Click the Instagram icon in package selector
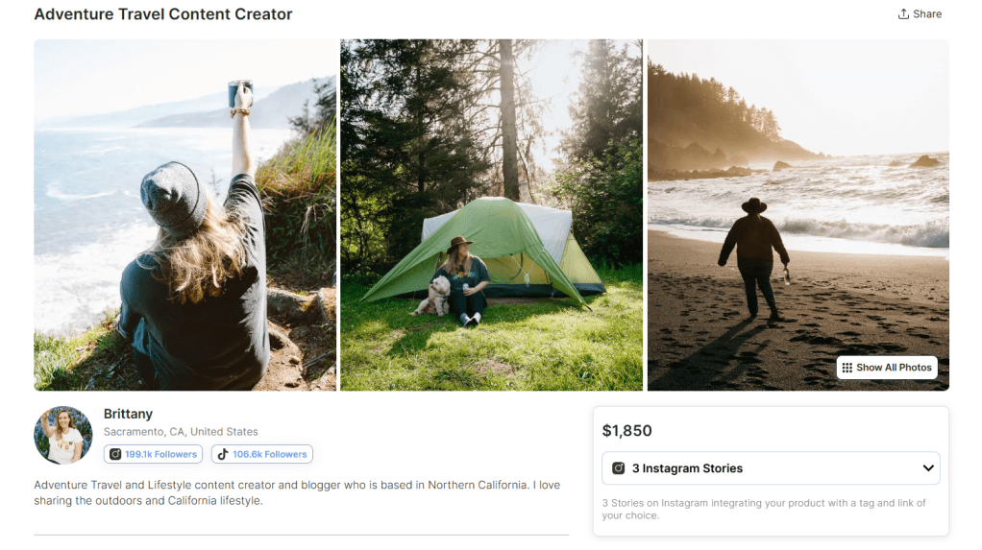982x550 pixels. (x=617, y=468)
